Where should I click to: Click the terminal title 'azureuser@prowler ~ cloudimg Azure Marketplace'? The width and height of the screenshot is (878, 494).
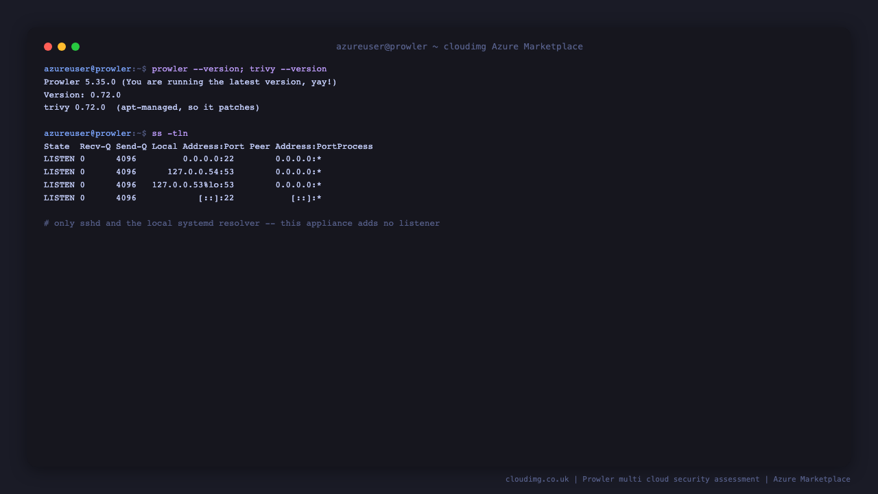pyautogui.click(x=460, y=47)
